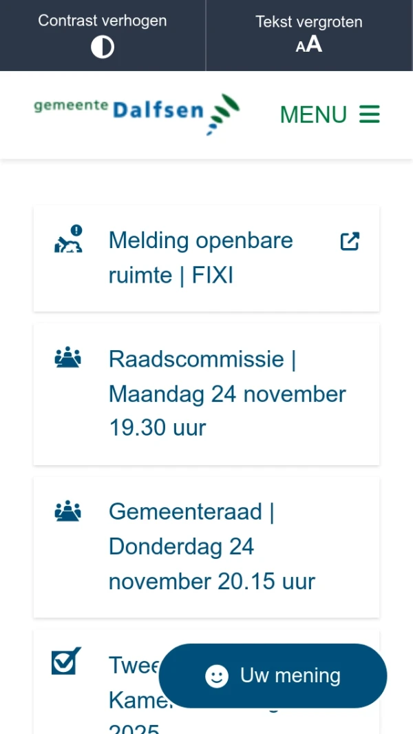Click the gemeente Dalfsen logo

pyautogui.click(x=134, y=114)
